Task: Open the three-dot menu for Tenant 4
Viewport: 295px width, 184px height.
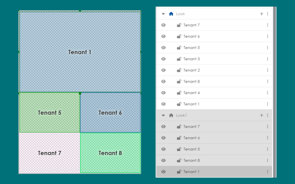Action: click(x=267, y=93)
